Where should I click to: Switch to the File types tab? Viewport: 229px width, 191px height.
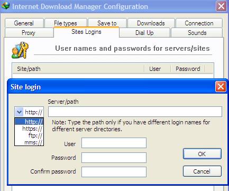point(66,23)
